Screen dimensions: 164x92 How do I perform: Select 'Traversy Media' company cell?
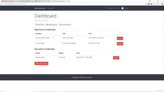tap(40, 43)
